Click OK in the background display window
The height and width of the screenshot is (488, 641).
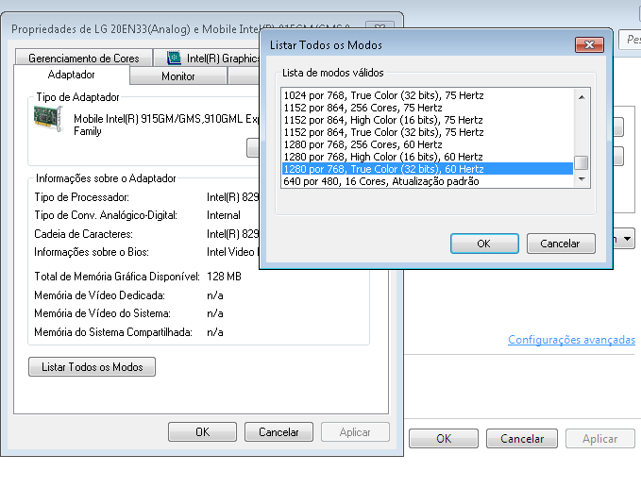pos(444,439)
